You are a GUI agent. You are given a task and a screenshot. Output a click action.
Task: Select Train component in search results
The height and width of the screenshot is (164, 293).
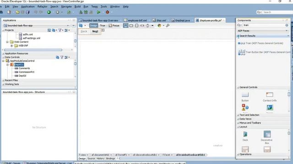260,43
